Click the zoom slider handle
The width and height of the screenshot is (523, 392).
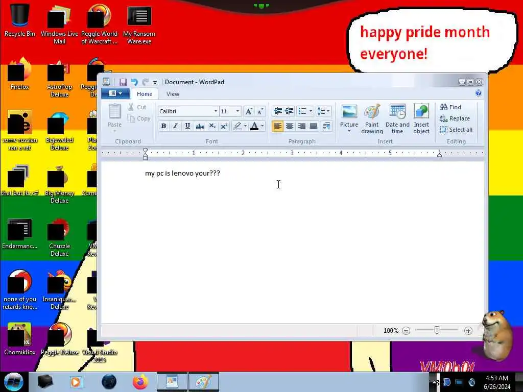tap(437, 330)
